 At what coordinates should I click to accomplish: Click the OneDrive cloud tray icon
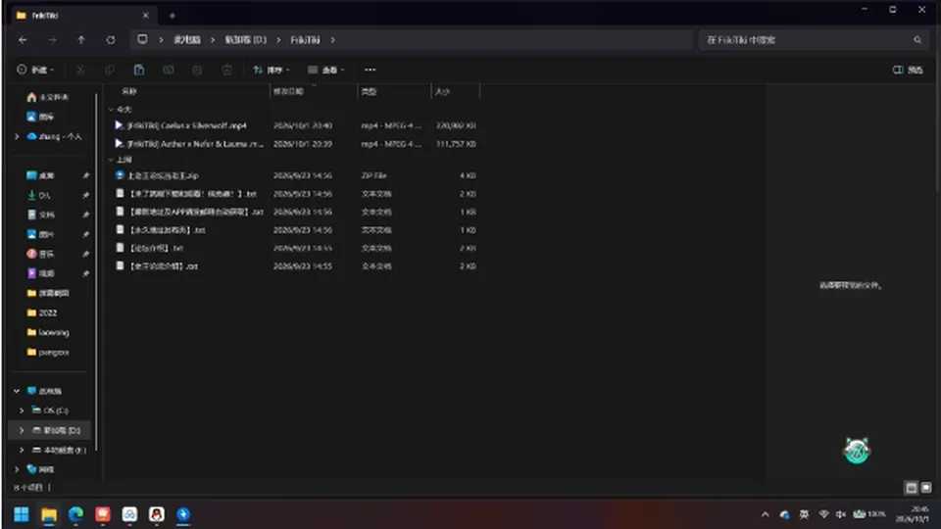[x=784, y=514]
